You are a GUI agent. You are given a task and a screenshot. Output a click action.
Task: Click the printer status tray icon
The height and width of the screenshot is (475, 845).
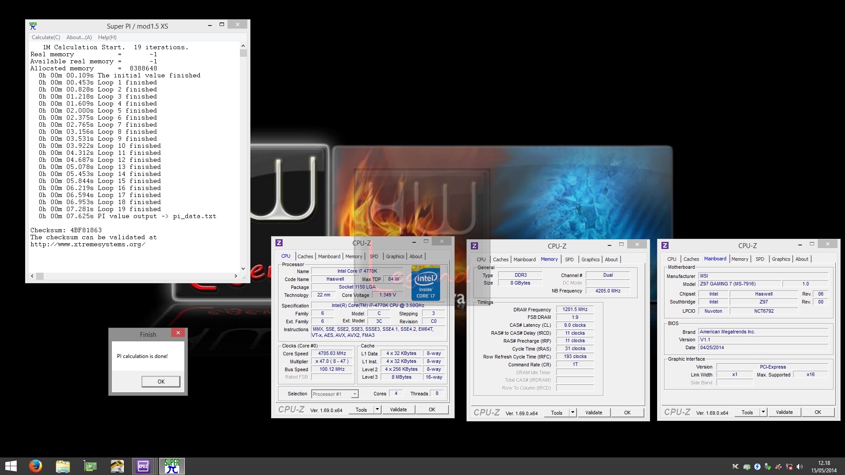click(746, 467)
